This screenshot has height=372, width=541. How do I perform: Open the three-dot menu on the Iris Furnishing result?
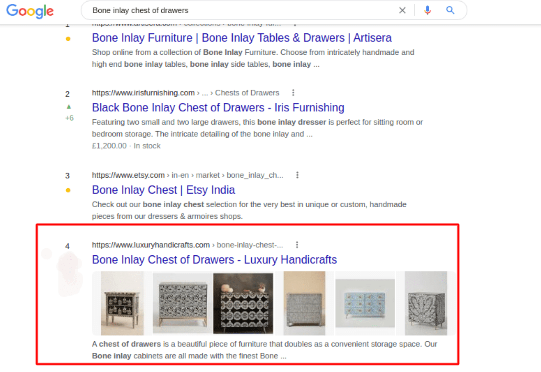pos(293,92)
